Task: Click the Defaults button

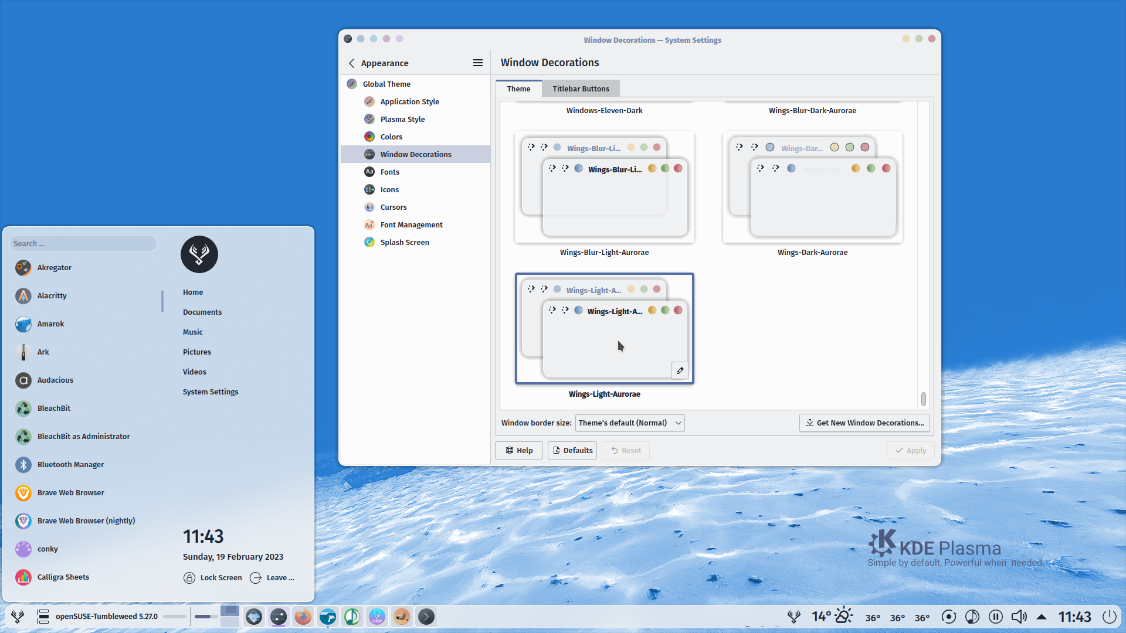Action: [x=572, y=450]
